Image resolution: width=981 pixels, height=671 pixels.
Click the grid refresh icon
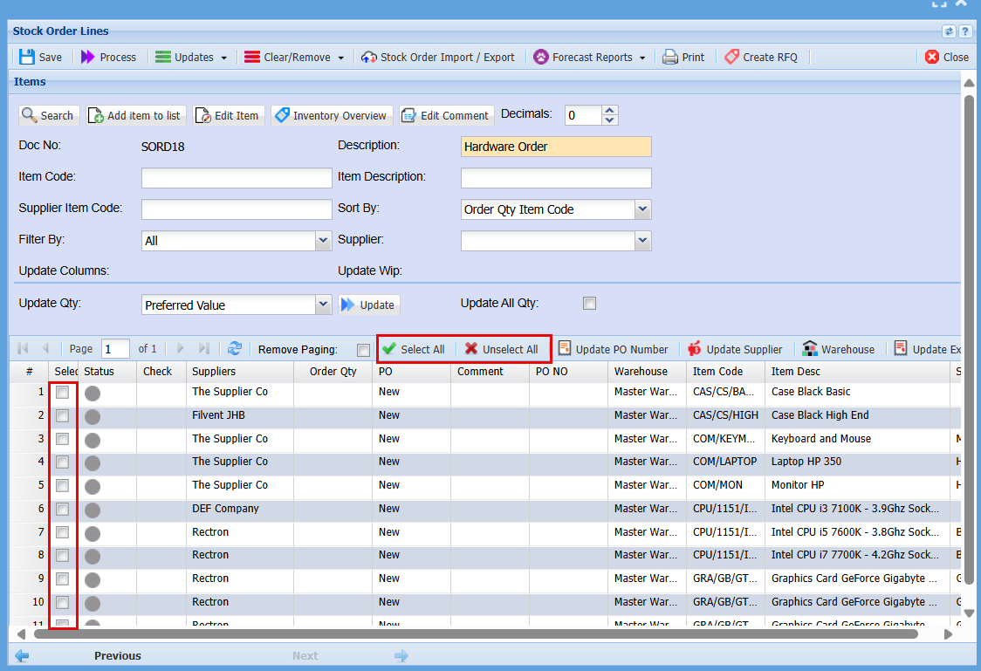[x=235, y=349]
